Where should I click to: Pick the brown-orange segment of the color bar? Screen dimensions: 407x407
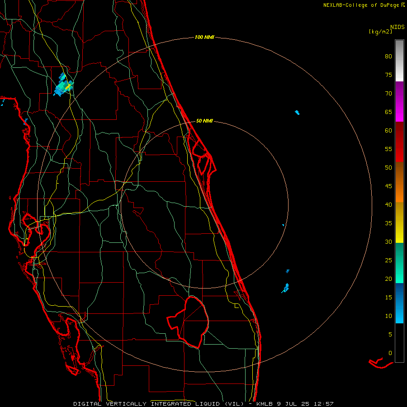(399, 182)
